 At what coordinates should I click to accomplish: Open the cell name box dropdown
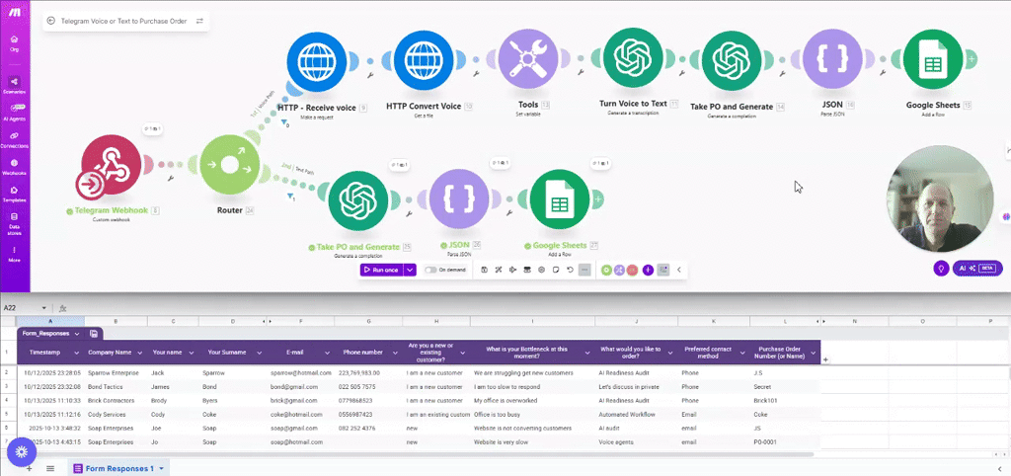(43, 308)
